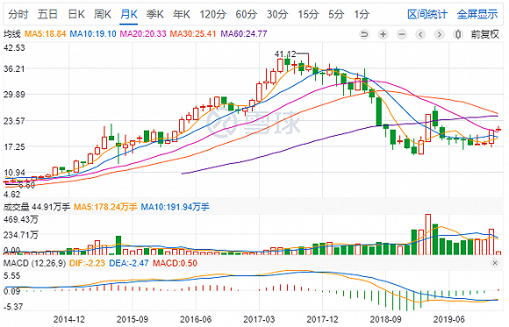Click the 区间统计 link
This screenshot has height=327, width=509.
click(x=427, y=14)
